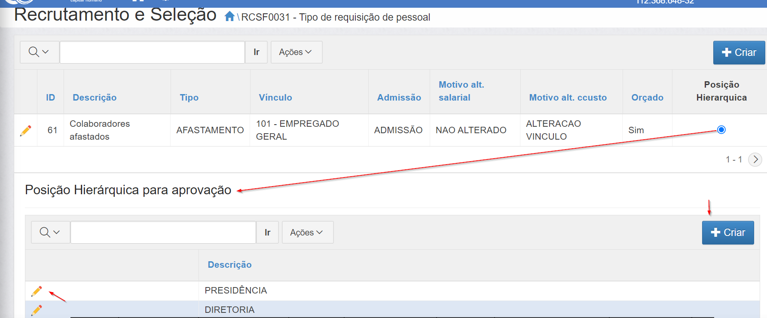Open the home icon in breadcrumb
Image resolution: width=767 pixels, height=318 pixels.
pos(229,17)
